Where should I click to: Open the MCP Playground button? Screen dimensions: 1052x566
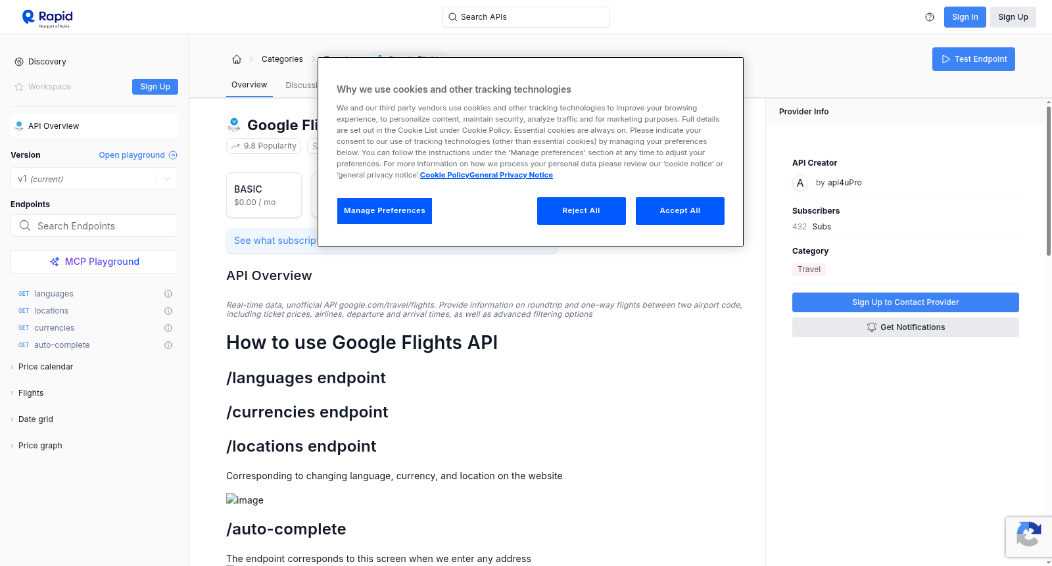(94, 262)
